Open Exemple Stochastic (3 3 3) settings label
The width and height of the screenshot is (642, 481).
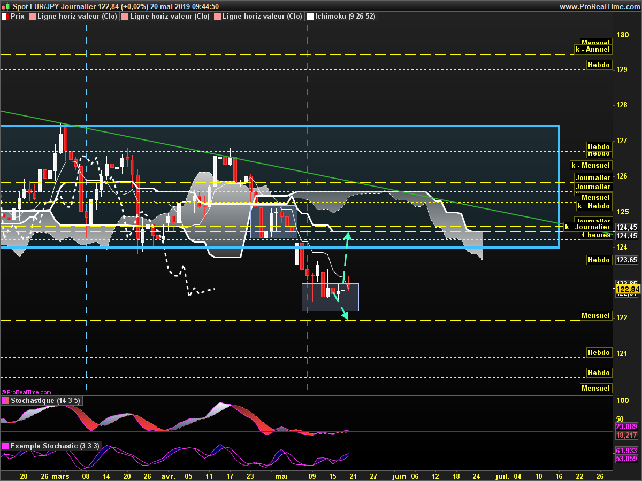55,446
